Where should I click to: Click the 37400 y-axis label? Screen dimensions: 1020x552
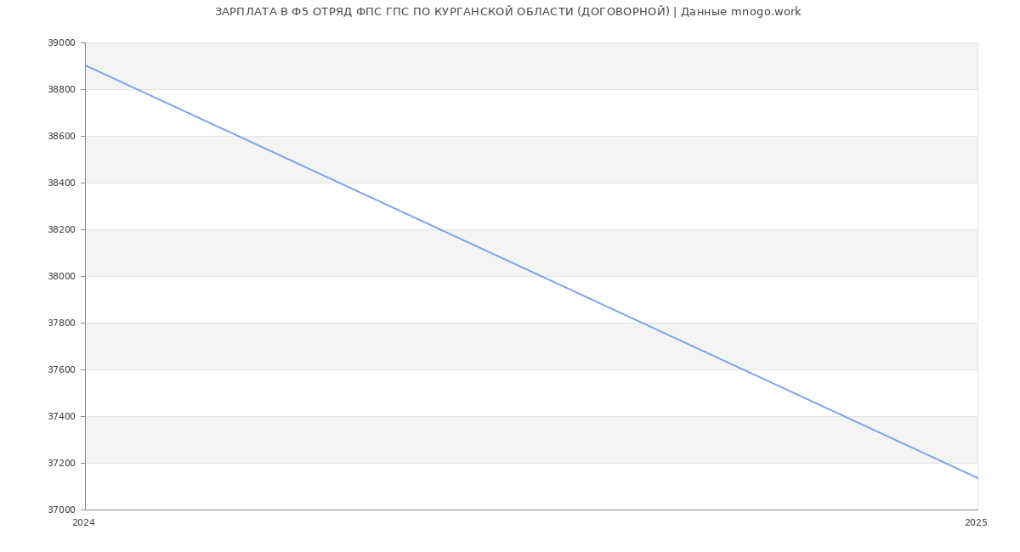coord(61,417)
